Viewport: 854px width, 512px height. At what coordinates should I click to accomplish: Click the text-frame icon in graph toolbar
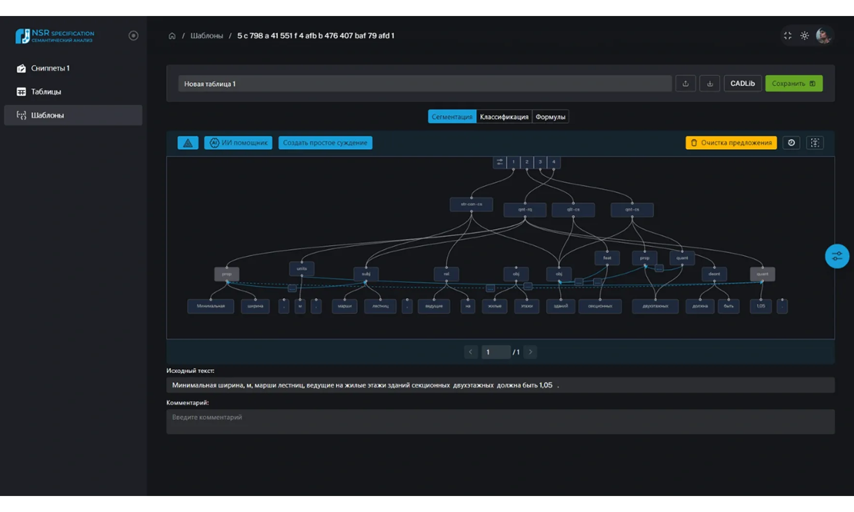point(815,143)
